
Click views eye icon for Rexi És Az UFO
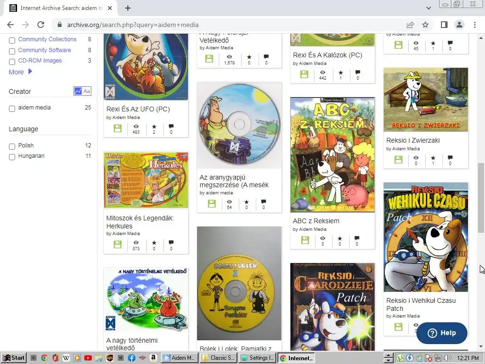click(136, 126)
